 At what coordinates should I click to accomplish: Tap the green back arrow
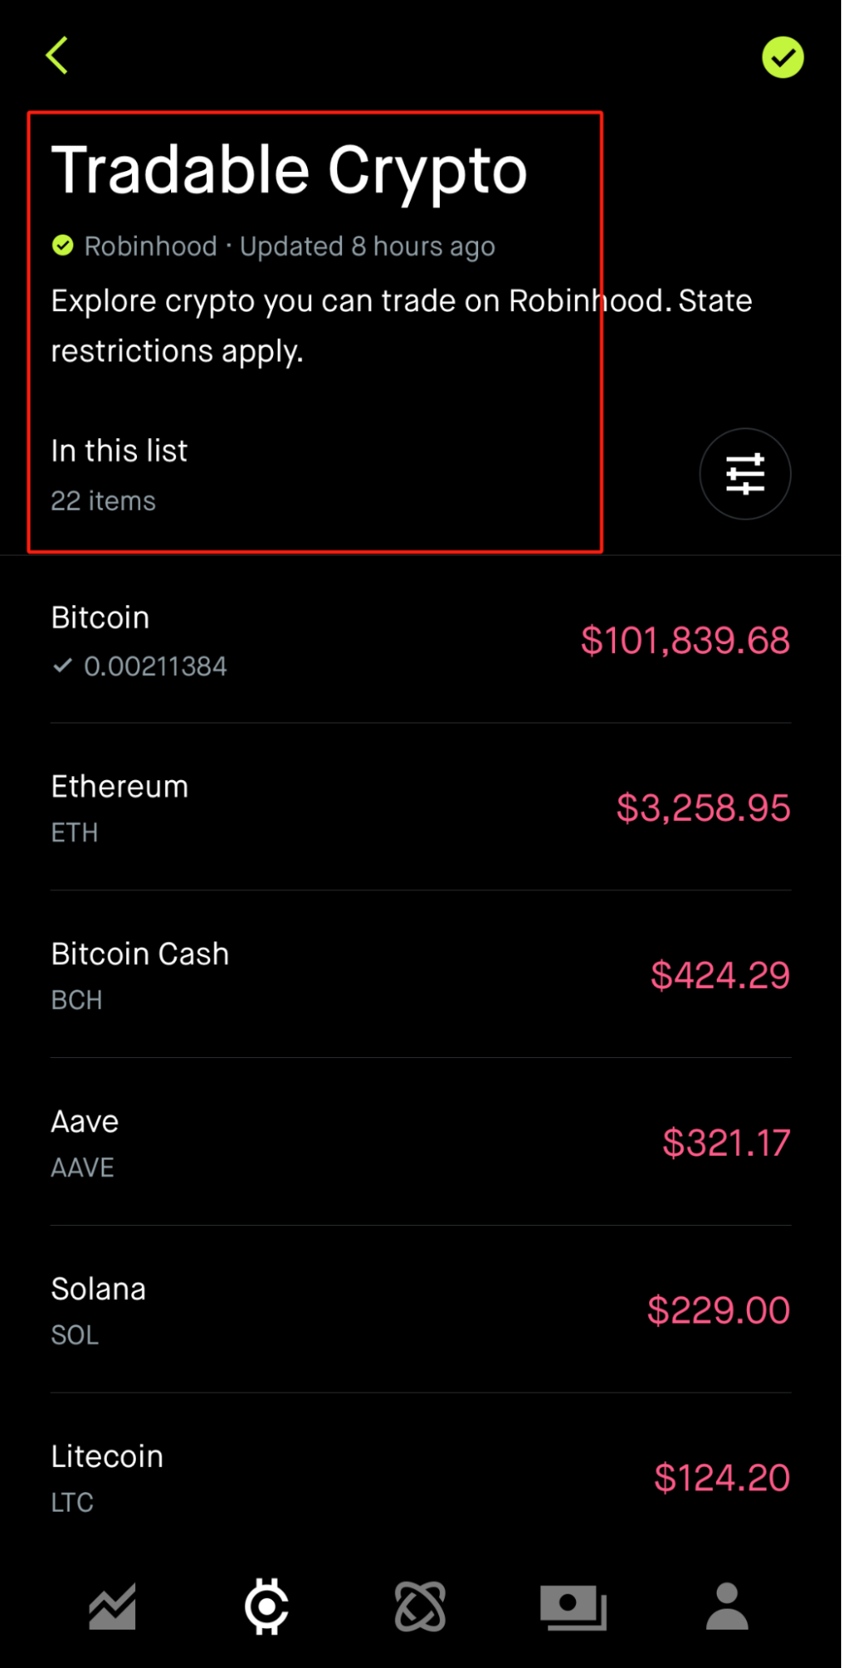click(57, 56)
